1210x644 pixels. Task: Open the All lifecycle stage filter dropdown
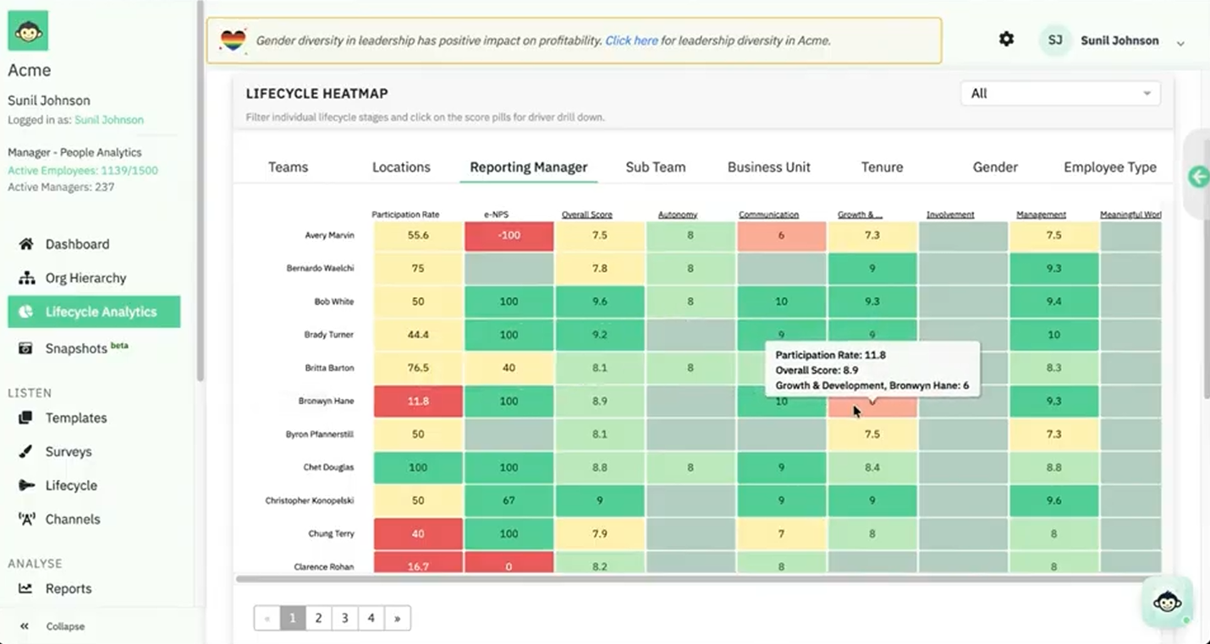tap(1060, 94)
